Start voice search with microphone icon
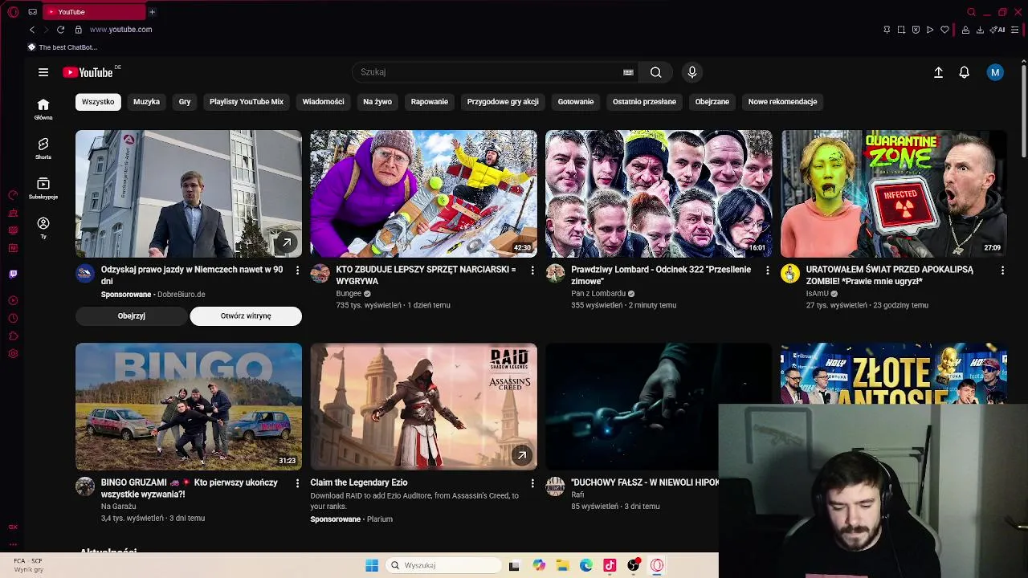This screenshot has height=578, width=1028. tap(692, 72)
